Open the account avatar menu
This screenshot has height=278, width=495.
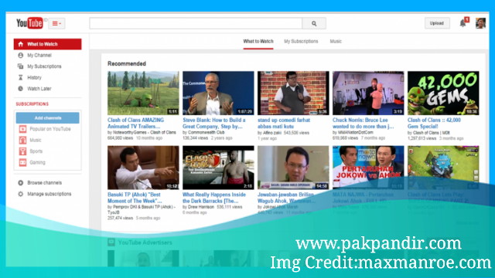pyautogui.click(x=480, y=23)
